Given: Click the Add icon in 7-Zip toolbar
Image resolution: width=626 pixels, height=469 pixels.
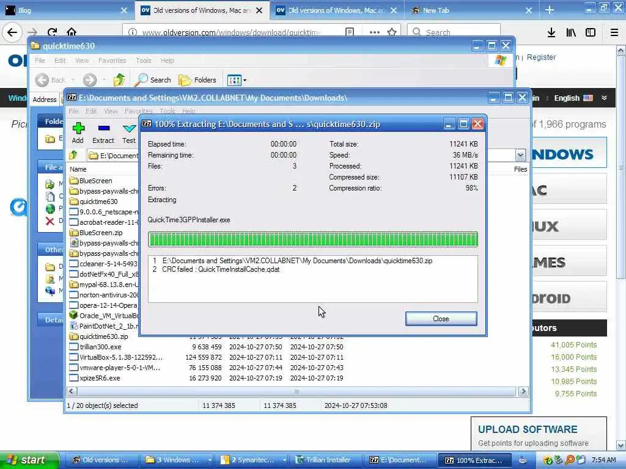Looking at the screenshot, I should coord(78,128).
